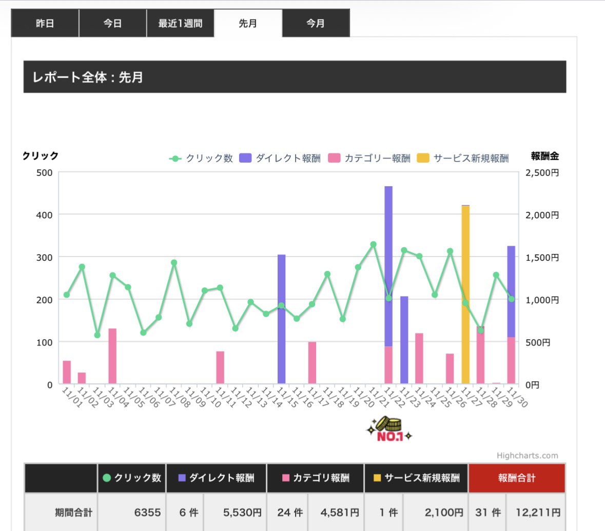Image resolution: width=605 pixels, height=531 pixels.
Task: Click the green click-count point on 11/08
Action: pyautogui.click(x=174, y=262)
